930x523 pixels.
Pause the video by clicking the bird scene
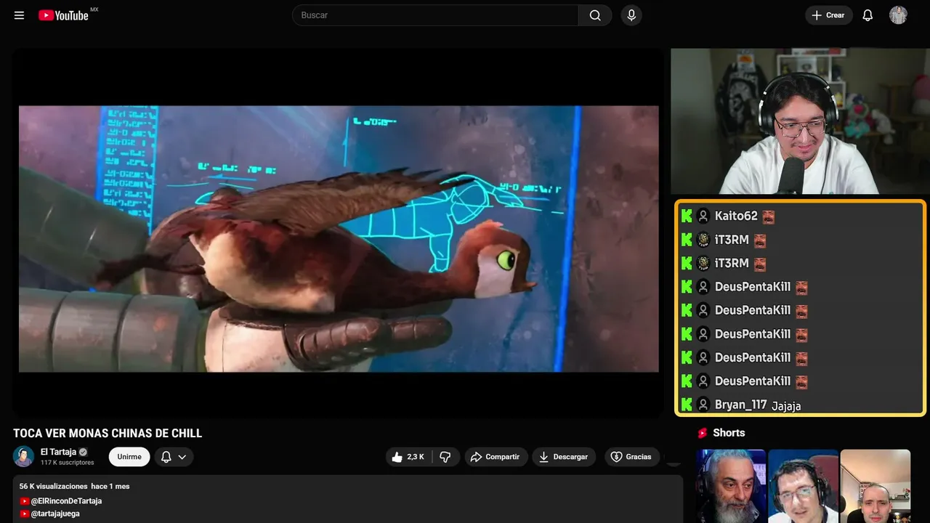[339, 239]
